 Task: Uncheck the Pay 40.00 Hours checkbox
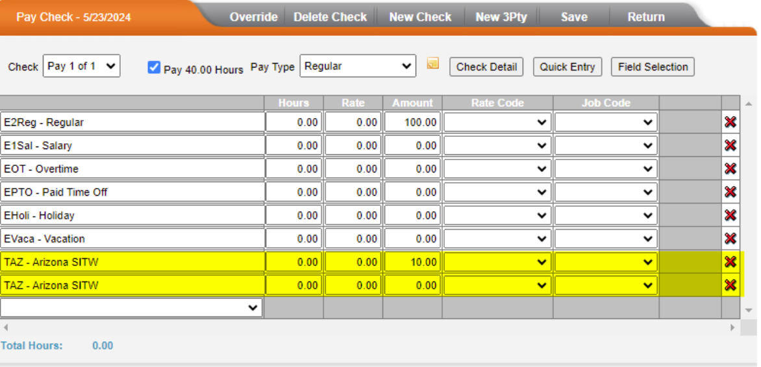tap(154, 67)
